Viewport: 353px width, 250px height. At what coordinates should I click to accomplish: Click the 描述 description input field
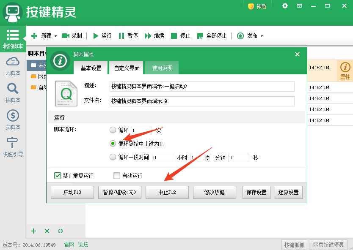[x=202, y=87]
